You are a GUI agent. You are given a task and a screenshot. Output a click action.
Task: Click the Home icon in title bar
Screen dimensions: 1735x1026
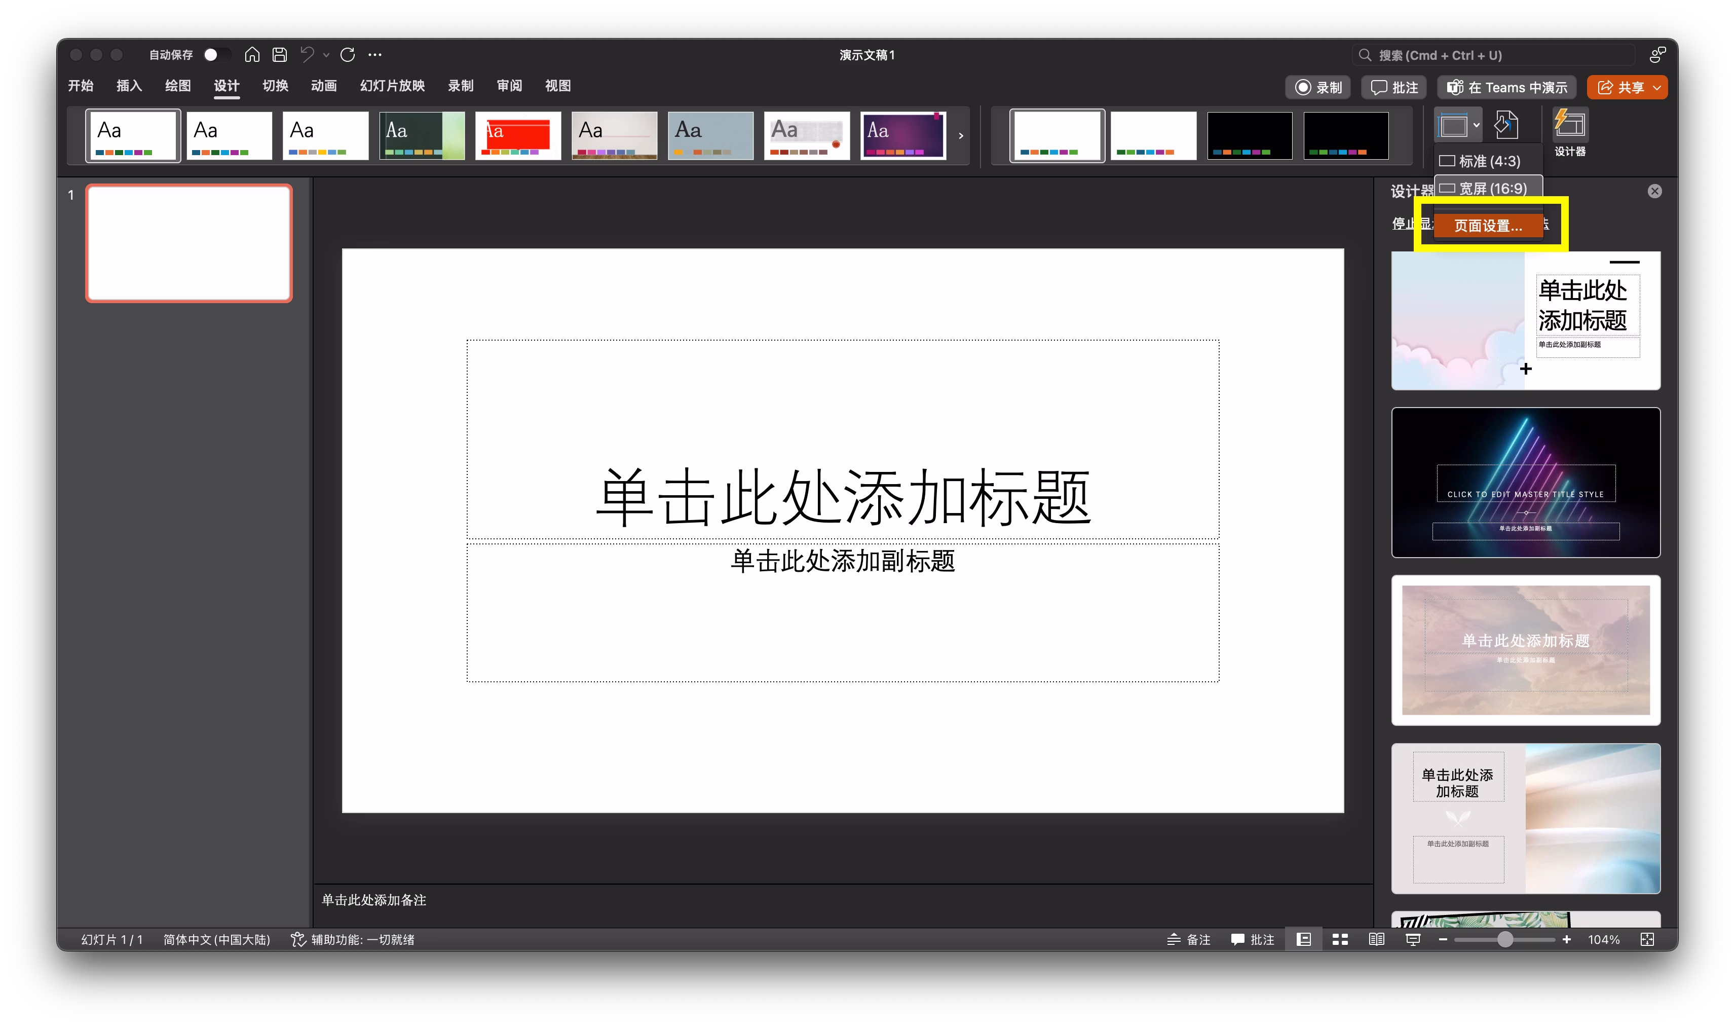click(252, 55)
